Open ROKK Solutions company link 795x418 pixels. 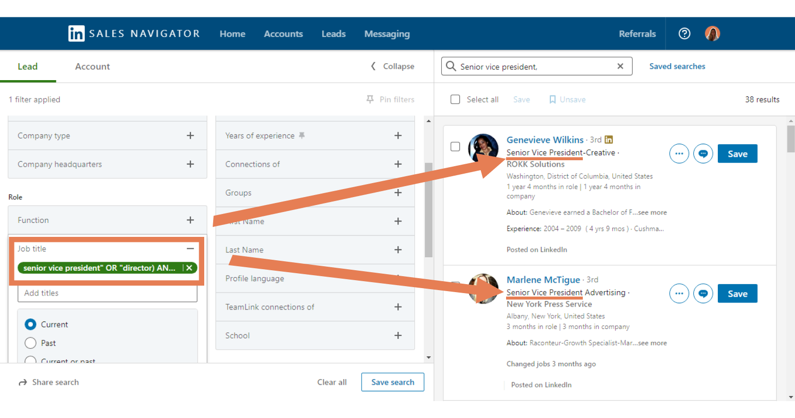tap(535, 164)
